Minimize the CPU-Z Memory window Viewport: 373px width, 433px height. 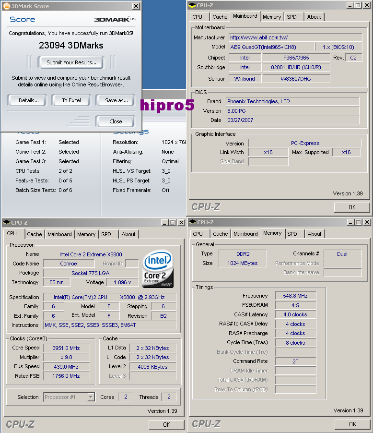coord(350,222)
